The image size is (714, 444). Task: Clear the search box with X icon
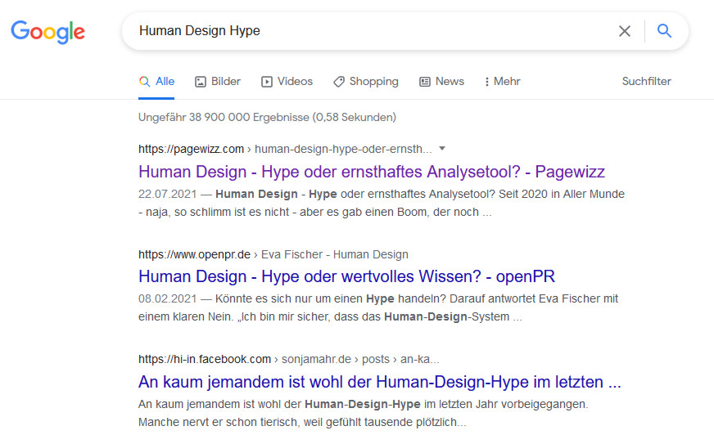click(x=624, y=31)
